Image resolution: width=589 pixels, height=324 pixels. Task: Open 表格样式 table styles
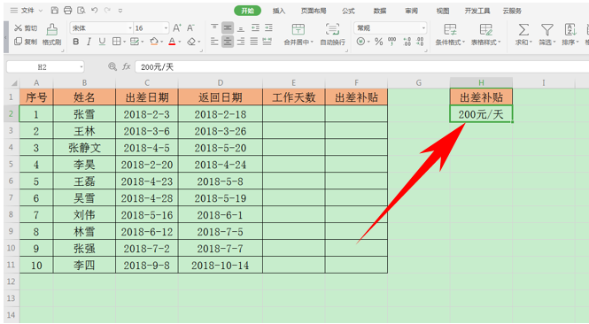[x=486, y=35]
